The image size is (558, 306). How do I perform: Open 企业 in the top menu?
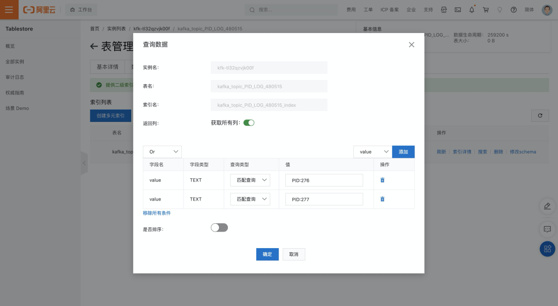(x=411, y=10)
